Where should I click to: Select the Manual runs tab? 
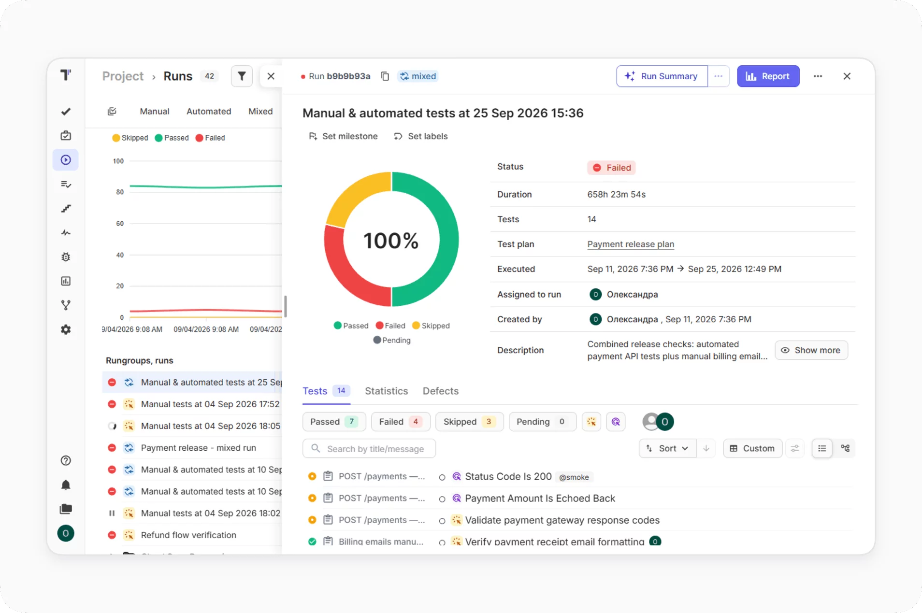[x=155, y=111]
